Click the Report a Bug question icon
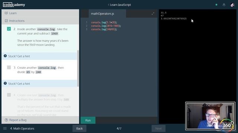 coord(6,120)
